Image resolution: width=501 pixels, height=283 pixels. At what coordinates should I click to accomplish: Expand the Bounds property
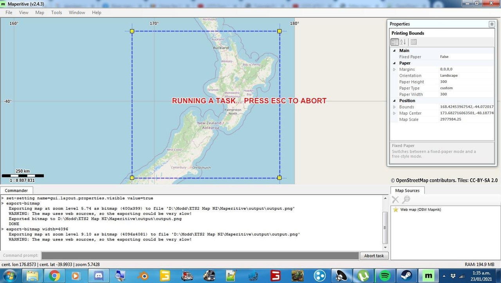[x=395, y=107]
